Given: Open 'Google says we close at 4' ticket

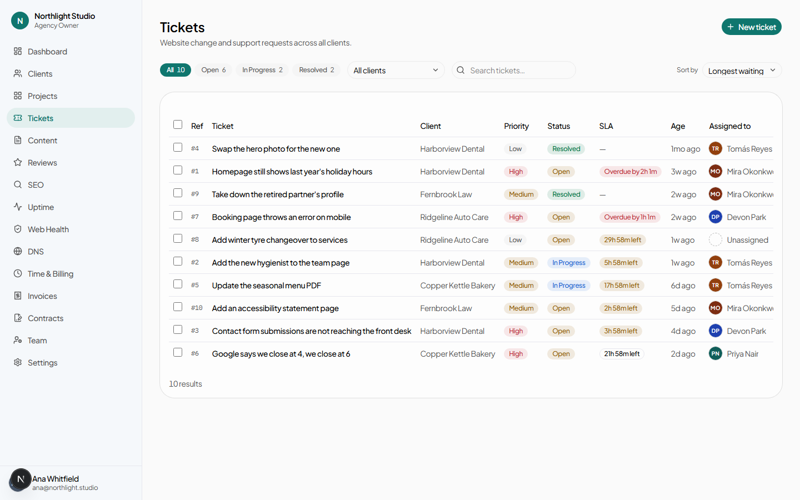Looking at the screenshot, I should (281, 354).
